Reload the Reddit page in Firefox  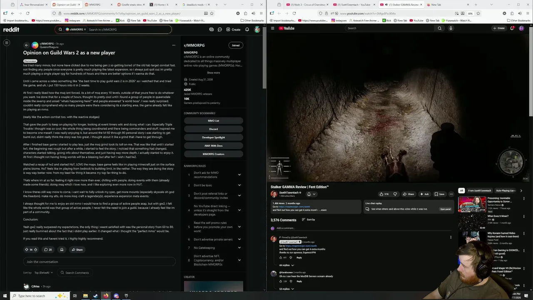click(27, 13)
